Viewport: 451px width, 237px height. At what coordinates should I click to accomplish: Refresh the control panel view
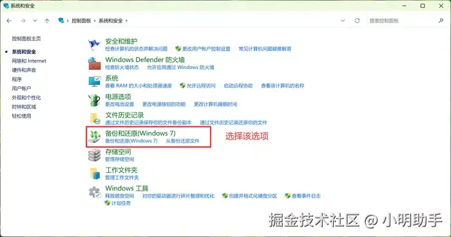357,21
